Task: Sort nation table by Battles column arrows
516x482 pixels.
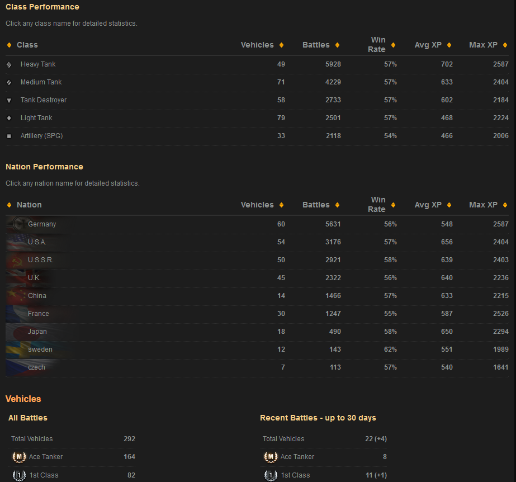Action: coord(337,205)
